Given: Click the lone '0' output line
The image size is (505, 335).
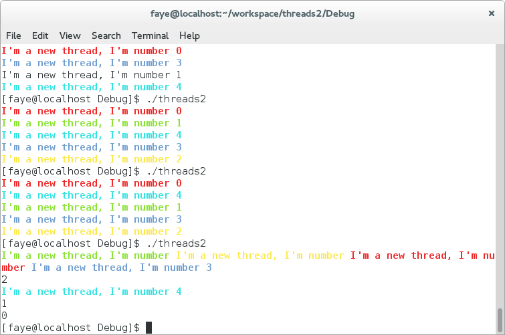Looking at the screenshot, I should tap(4, 316).
